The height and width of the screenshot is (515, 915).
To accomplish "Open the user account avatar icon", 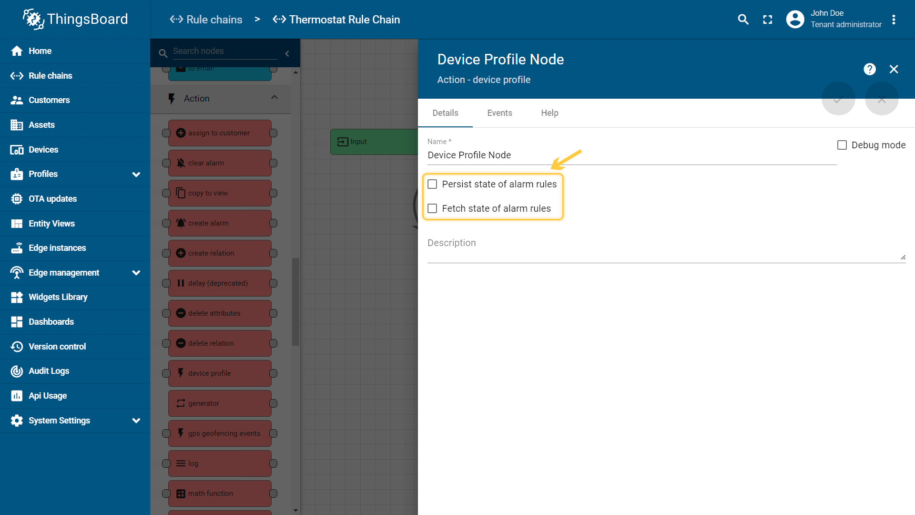I will [795, 20].
